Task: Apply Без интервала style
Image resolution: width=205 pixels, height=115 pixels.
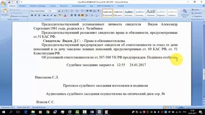Action: coord(118,13)
